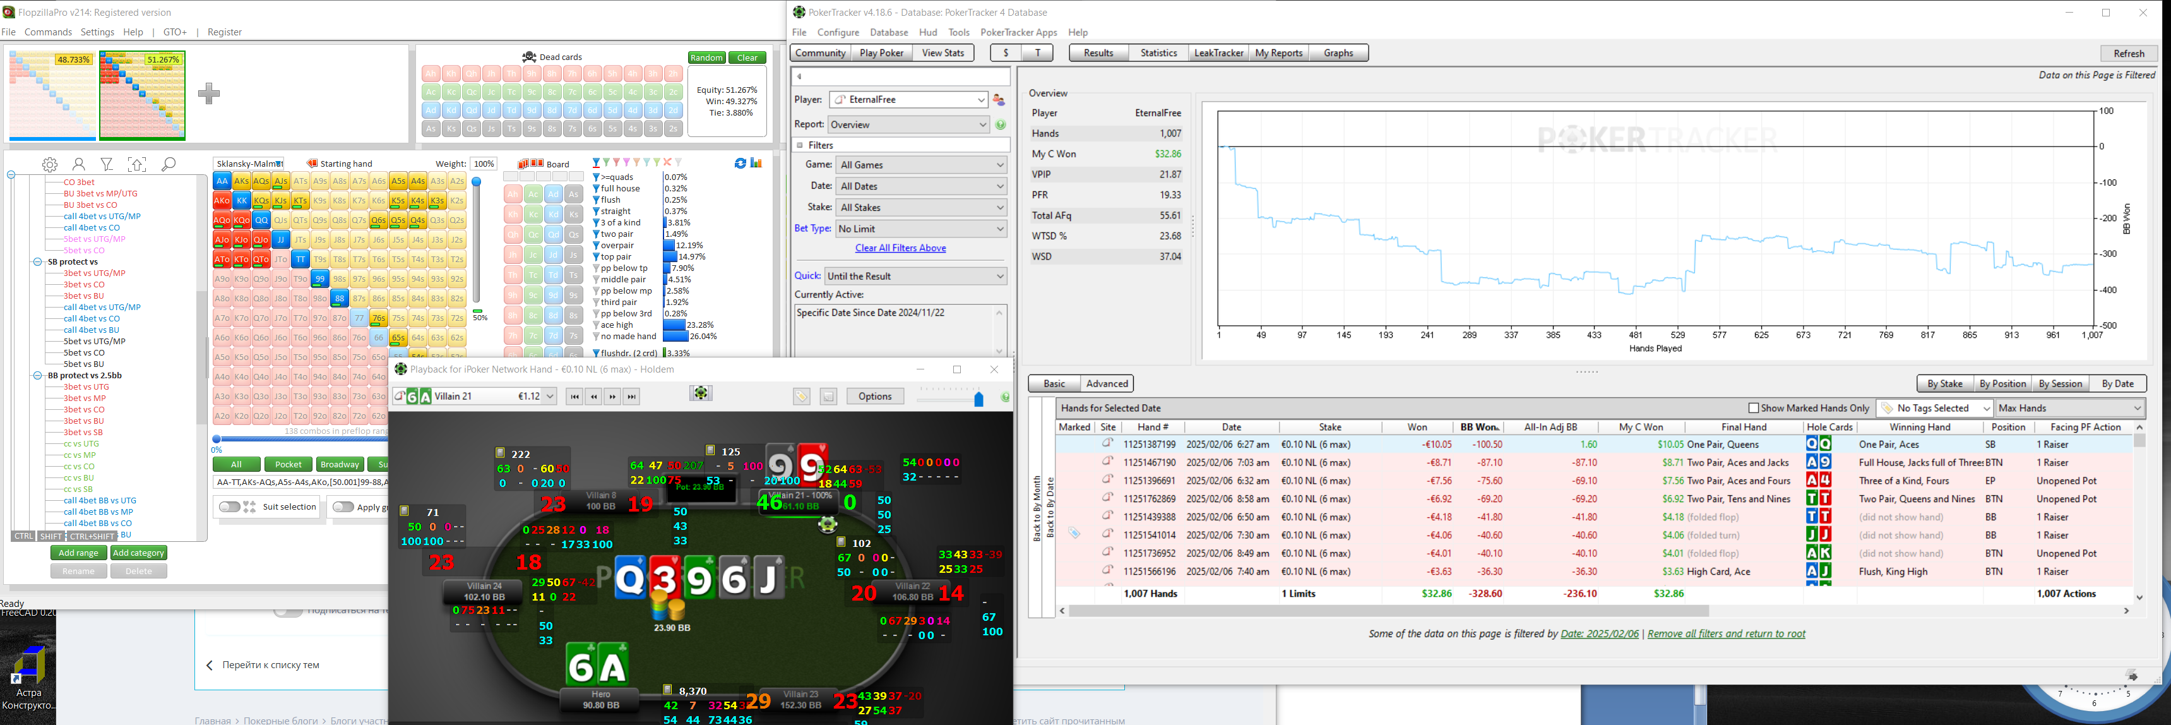This screenshot has width=2171, height=725.
Task: Toggle the ace high filter funnel
Action: click(x=596, y=325)
